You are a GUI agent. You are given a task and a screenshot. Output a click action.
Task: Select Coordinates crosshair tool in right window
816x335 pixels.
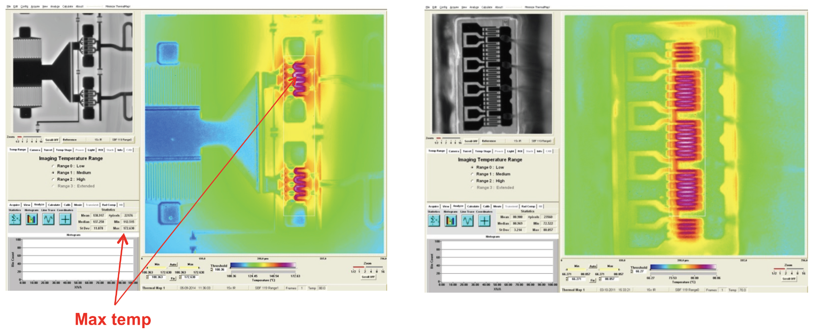(484, 221)
